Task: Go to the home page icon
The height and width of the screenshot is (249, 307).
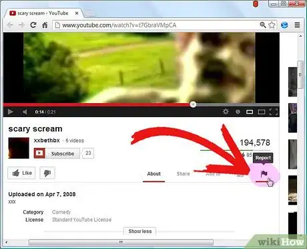Action: [45, 25]
